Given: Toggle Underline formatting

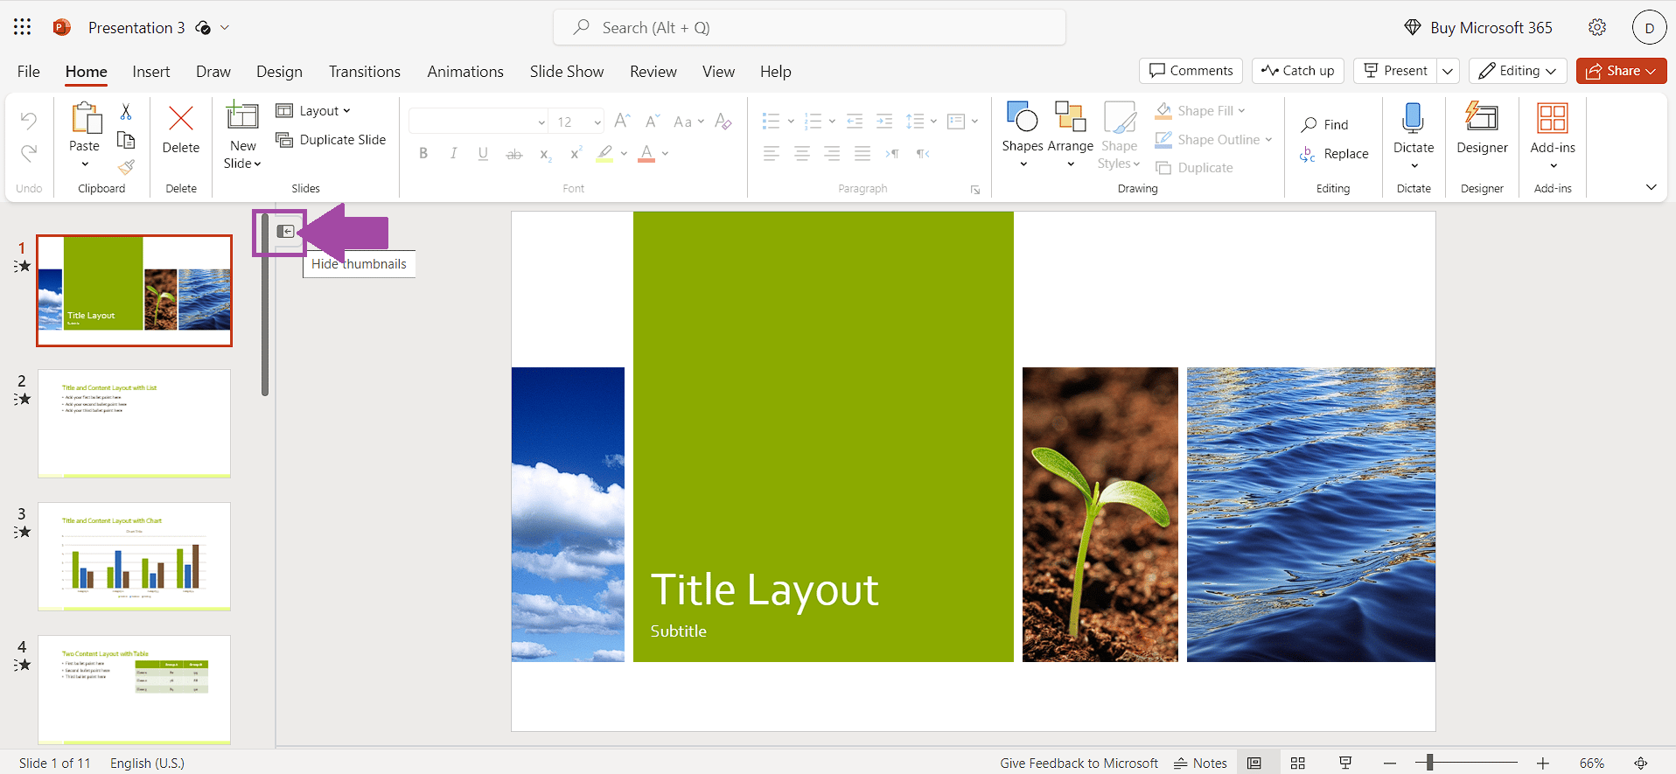Looking at the screenshot, I should coord(483,153).
